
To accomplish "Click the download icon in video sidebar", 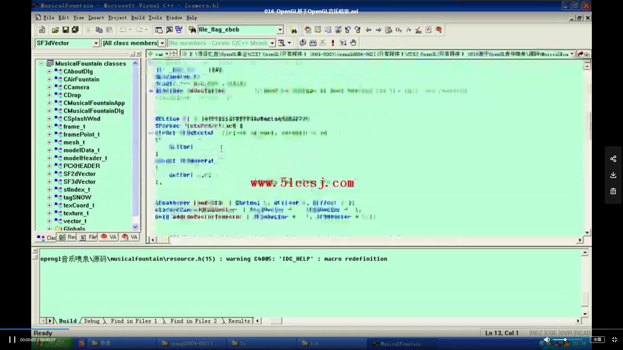I will click(613, 175).
